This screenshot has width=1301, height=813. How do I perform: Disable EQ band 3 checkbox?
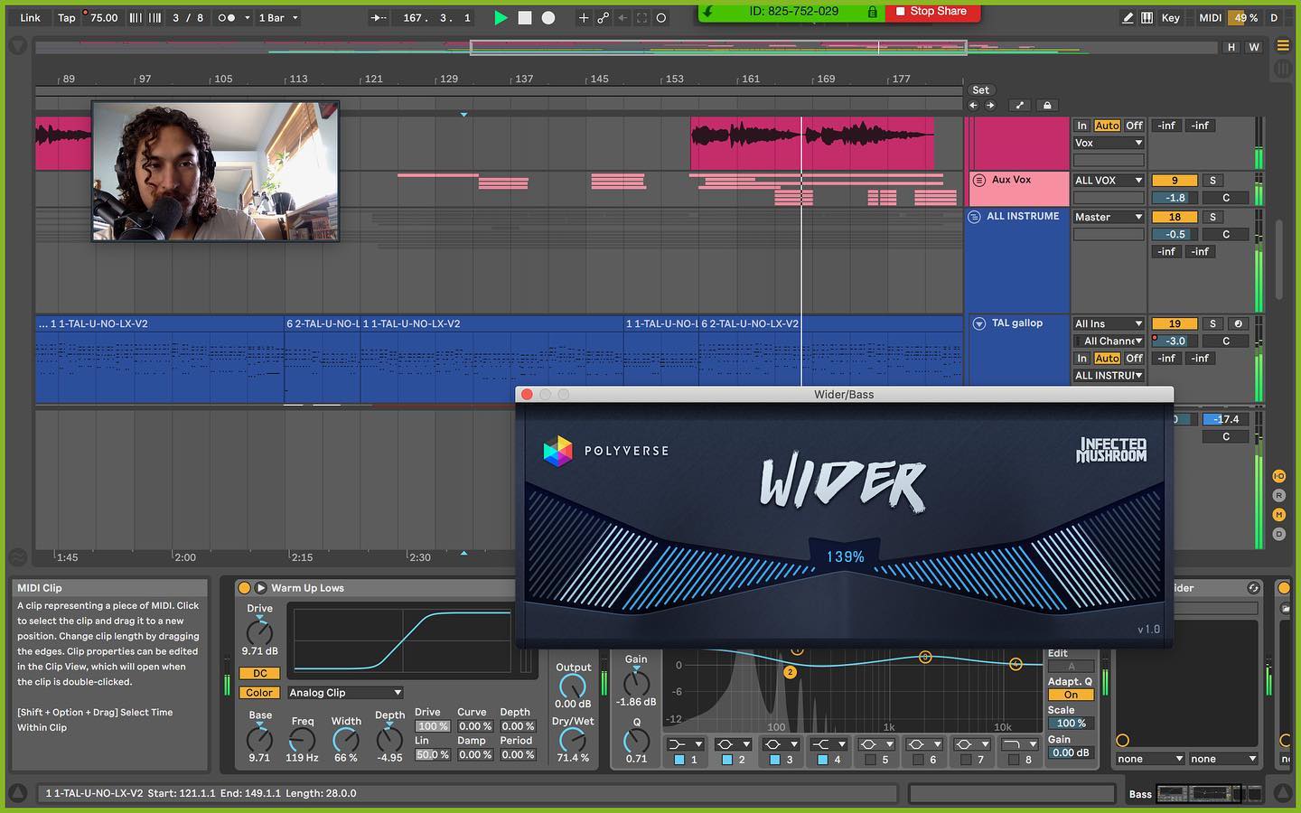click(x=775, y=760)
